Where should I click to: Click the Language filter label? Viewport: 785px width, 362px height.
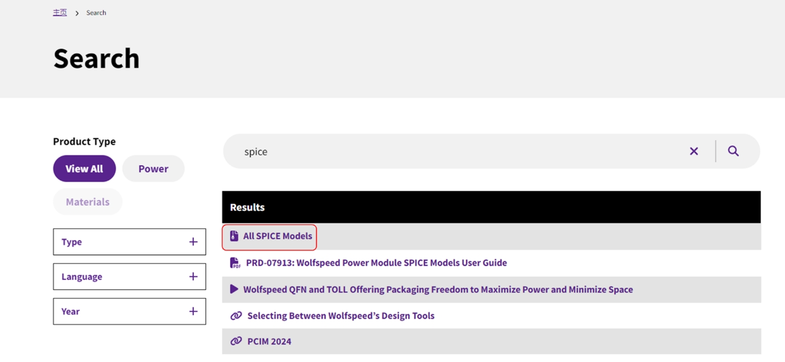click(x=82, y=277)
